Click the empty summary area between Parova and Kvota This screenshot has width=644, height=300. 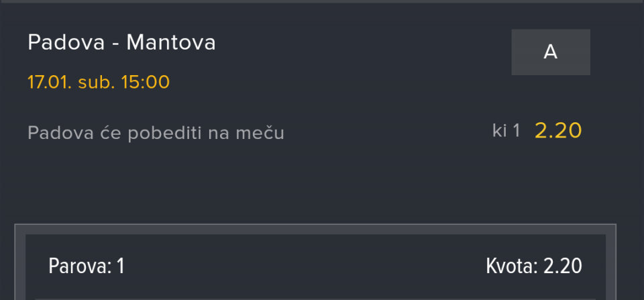302,266
